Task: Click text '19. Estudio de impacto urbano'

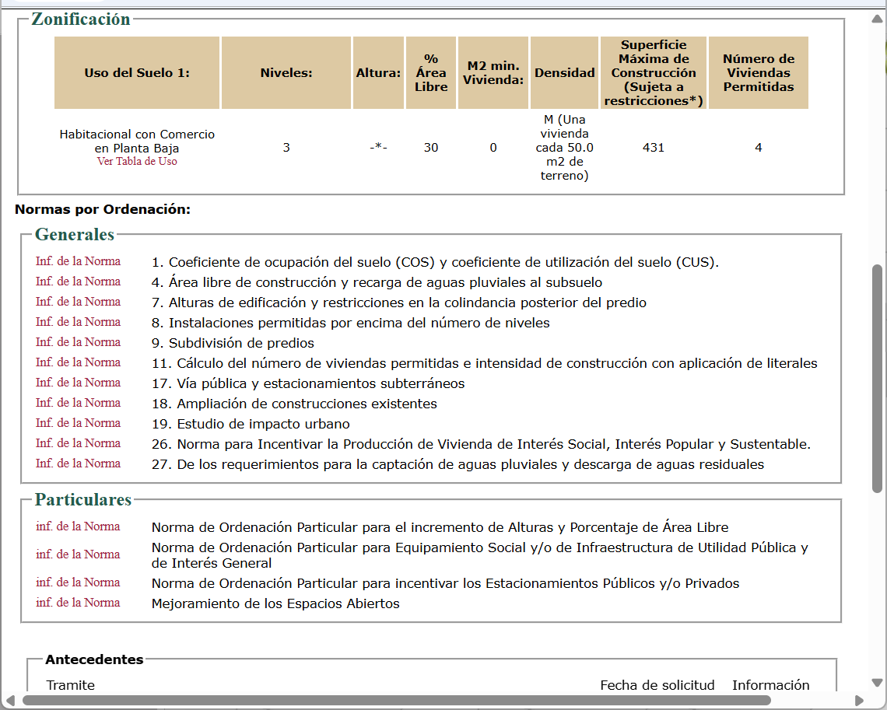Action: click(x=251, y=424)
